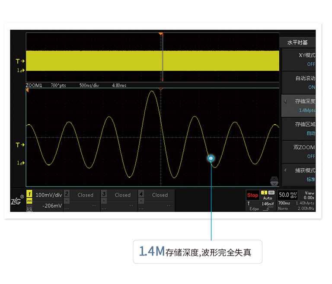Toggle XY模式 OFF setting
Viewport: 332px width, 284px height.
pos(298,60)
